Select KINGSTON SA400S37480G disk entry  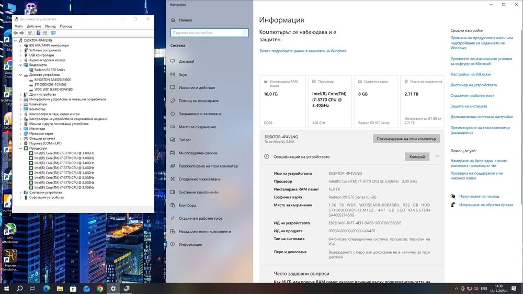click(53, 80)
